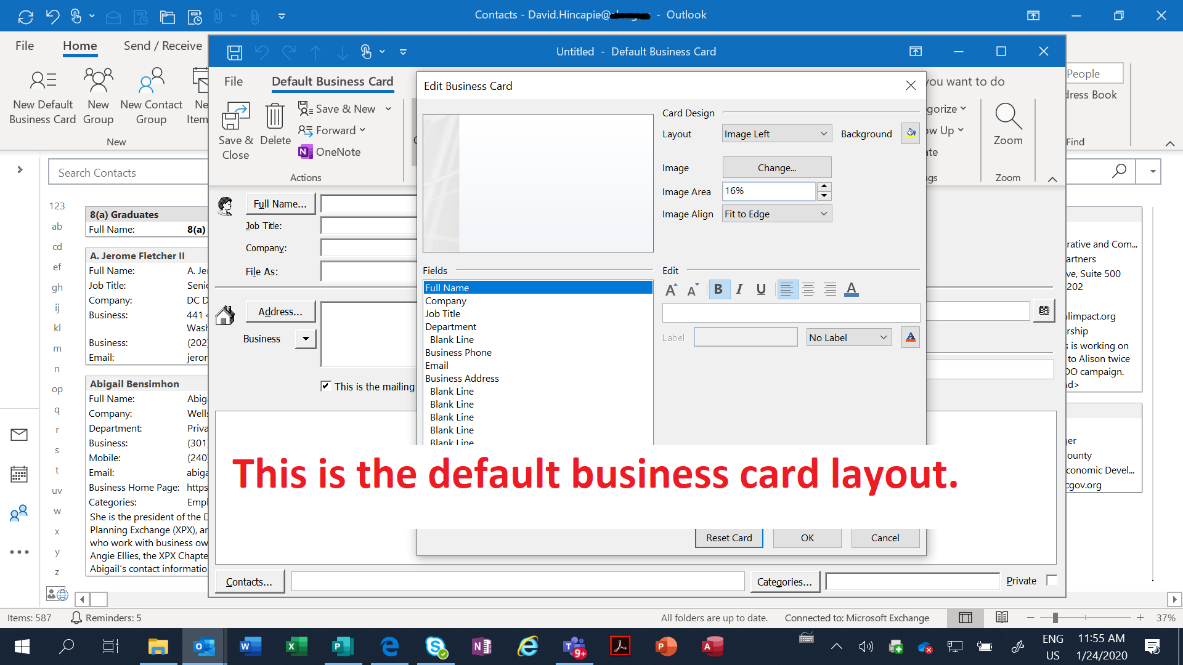Click the Search Contacts field

point(128,173)
